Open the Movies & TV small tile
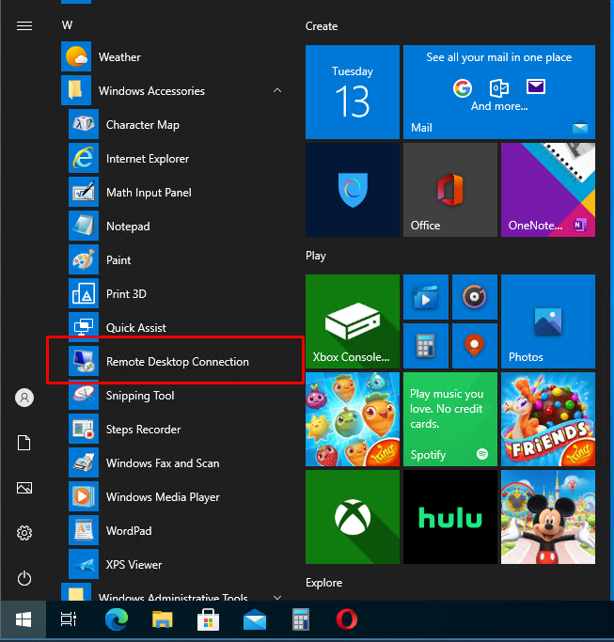This screenshot has width=614, height=642. tap(426, 297)
